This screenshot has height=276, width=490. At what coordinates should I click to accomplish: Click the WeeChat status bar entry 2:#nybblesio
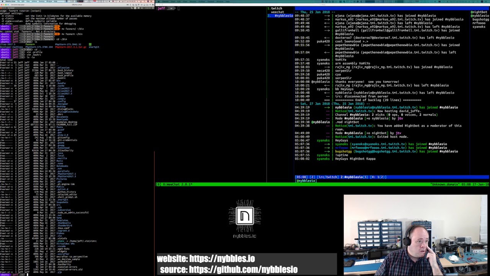coord(354,177)
